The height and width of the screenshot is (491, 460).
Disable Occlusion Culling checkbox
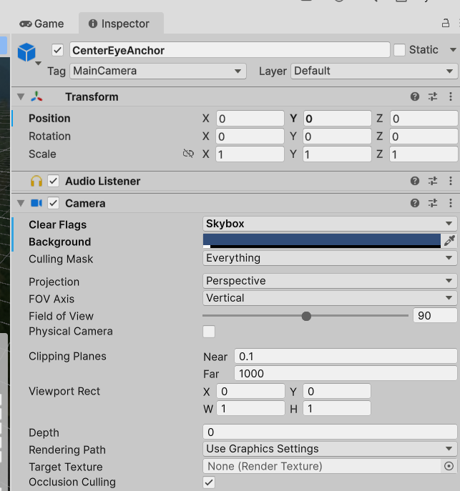pyautogui.click(x=209, y=482)
